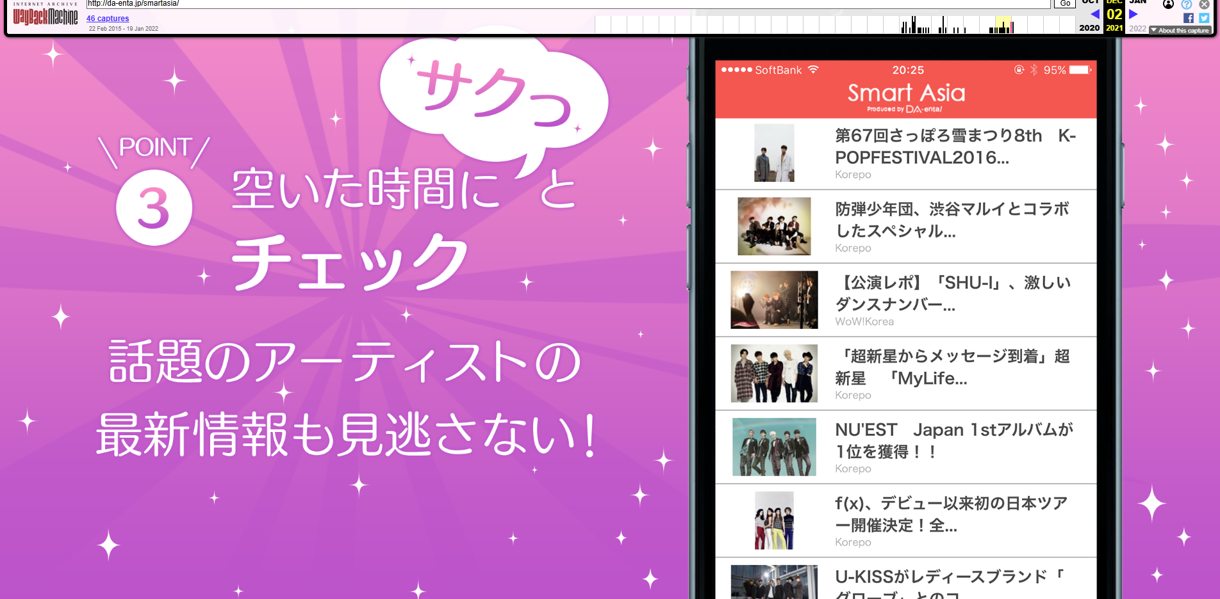Go to next capture with right arrow
The image size is (1220, 599).
[1133, 14]
